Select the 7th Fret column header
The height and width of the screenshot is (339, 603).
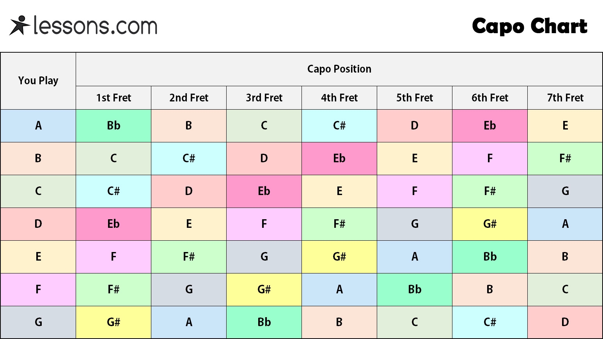coord(565,98)
